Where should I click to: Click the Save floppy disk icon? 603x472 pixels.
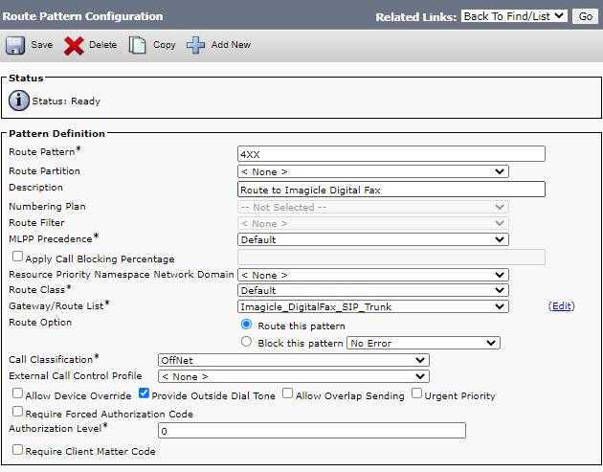[15, 45]
